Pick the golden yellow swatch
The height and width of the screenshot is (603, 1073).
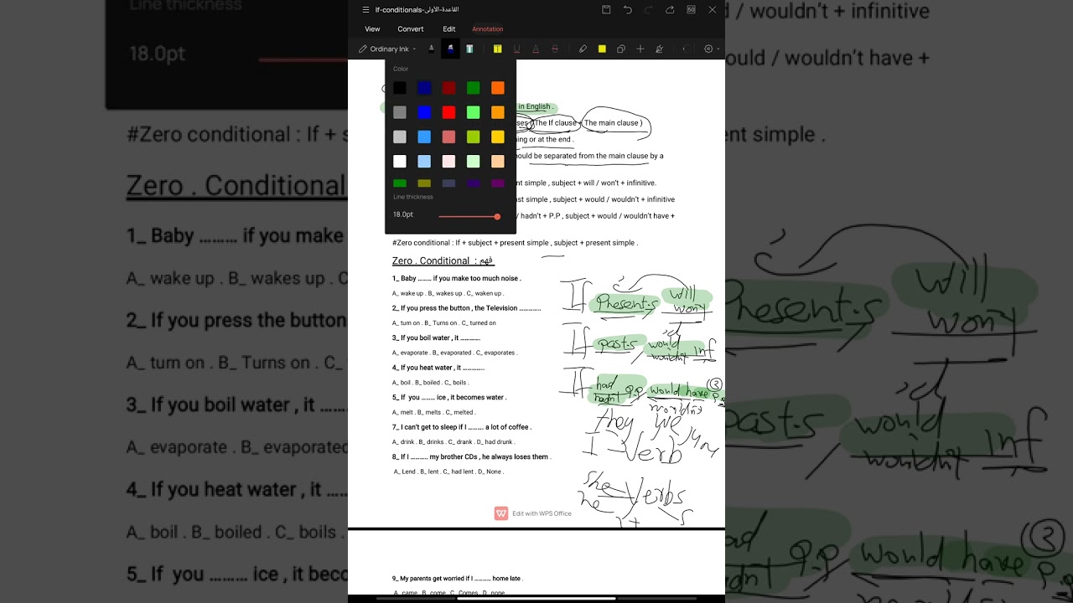pyautogui.click(x=497, y=137)
